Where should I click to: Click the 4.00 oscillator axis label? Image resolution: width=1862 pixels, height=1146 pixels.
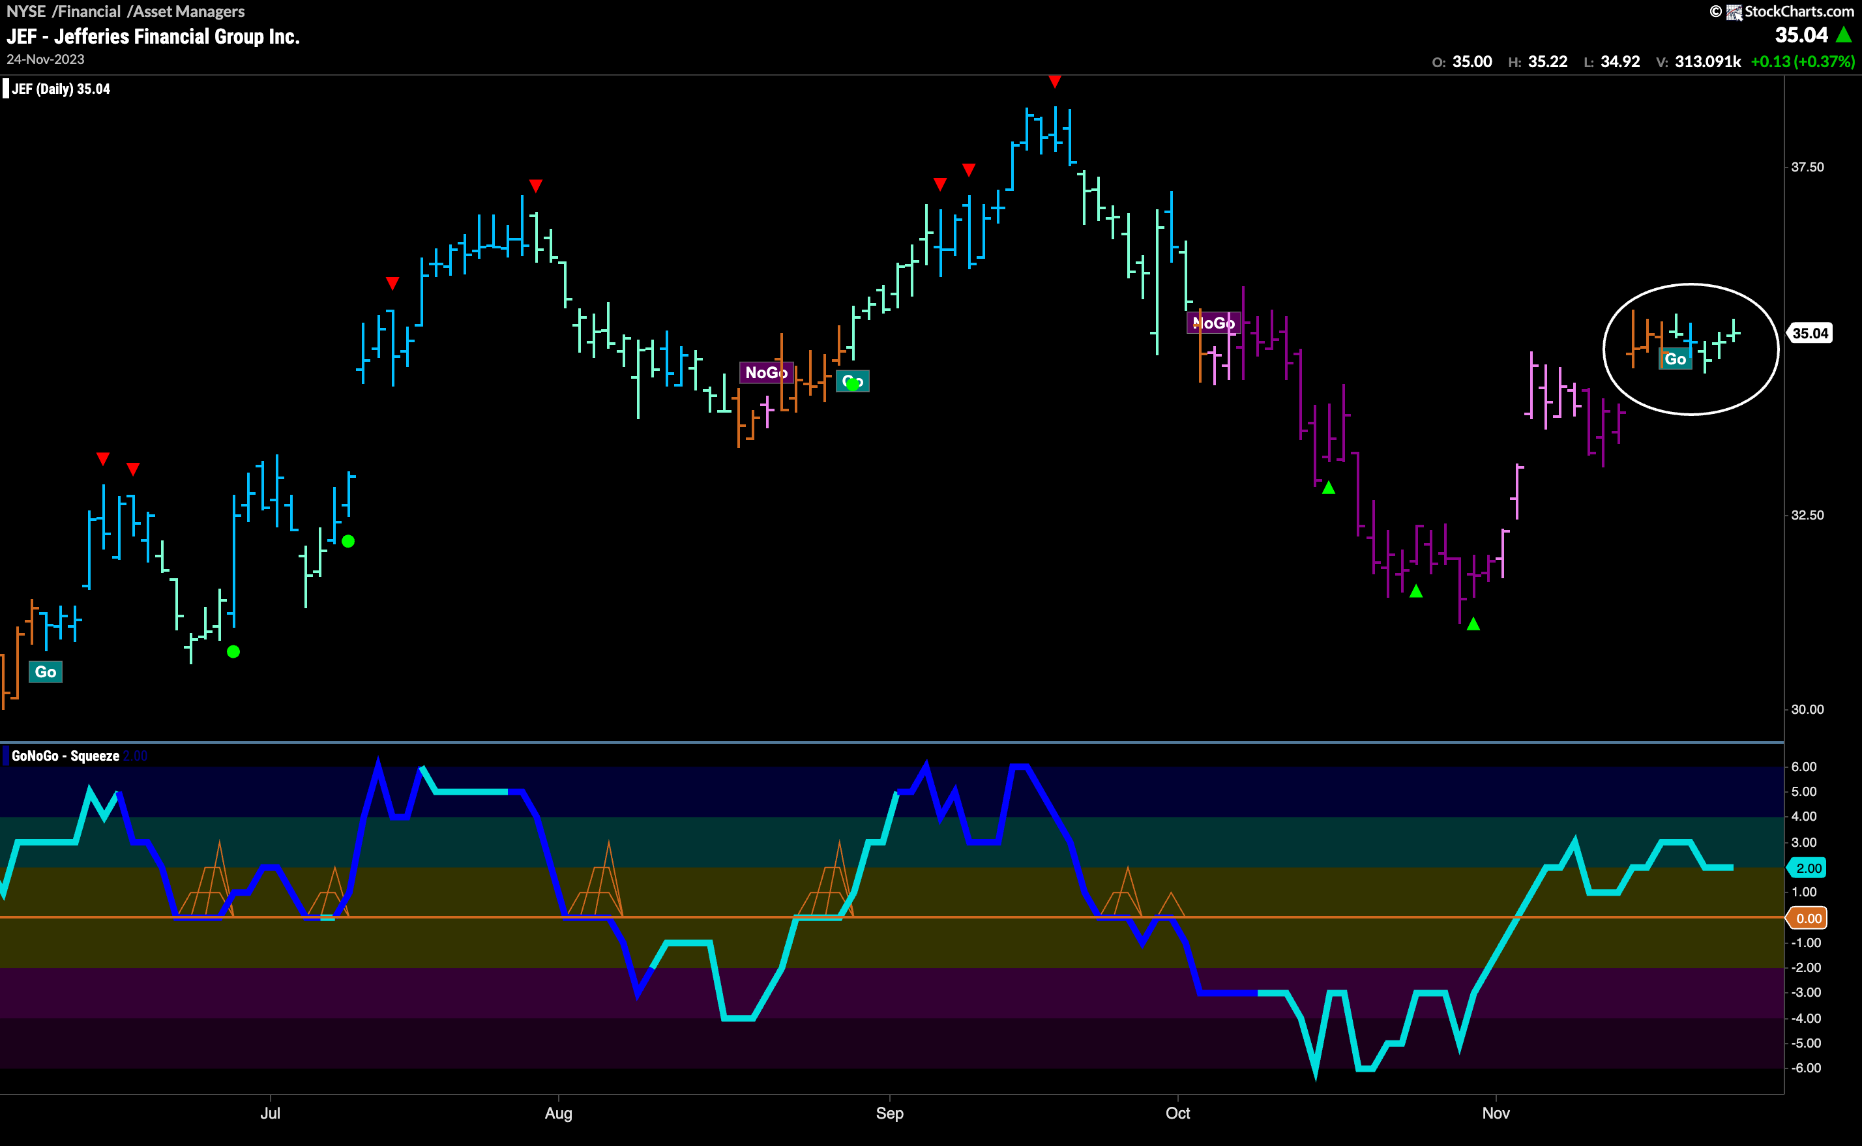coord(1803,816)
